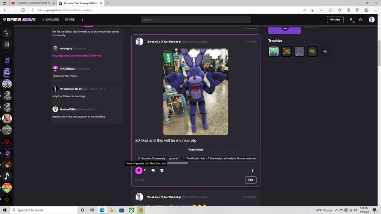The height and width of the screenshot is (214, 381).
Task: Select the general channel tag
Action: (x=173, y=159)
